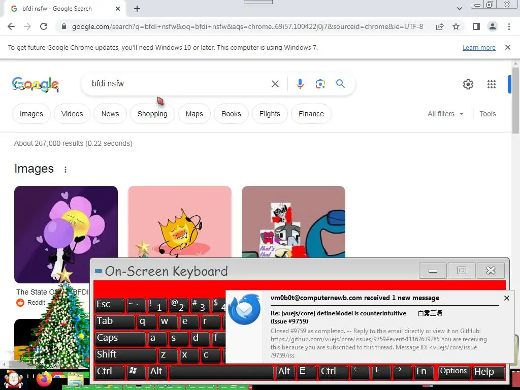Clear the search query with the X
The image size is (520, 390).
coord(275,84)
